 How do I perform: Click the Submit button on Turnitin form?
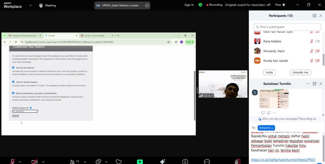[15, 116]
